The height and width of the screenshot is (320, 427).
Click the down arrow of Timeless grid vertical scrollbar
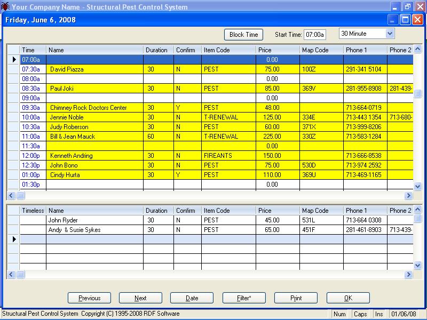[417, 265]
